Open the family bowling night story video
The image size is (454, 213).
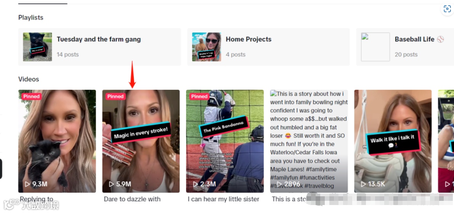click(x=309, y=141)
